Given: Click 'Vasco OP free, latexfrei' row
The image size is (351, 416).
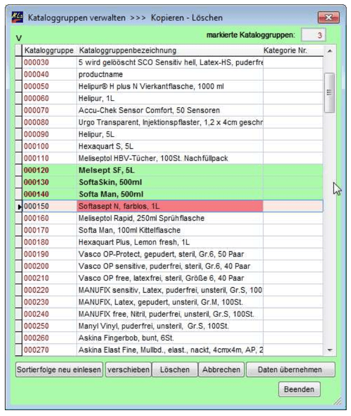Looking at the screenshot, I should click(170, 278).
